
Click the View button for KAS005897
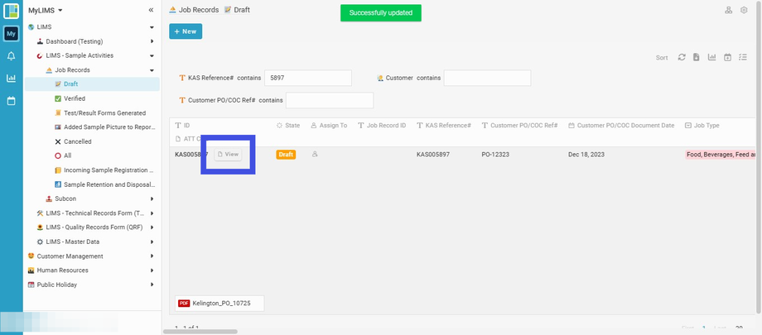(228, 154)
